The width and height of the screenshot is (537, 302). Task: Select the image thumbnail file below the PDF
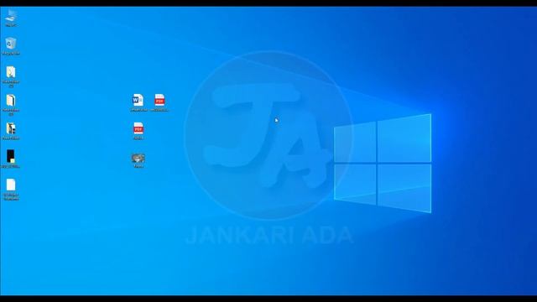(138, 159)
